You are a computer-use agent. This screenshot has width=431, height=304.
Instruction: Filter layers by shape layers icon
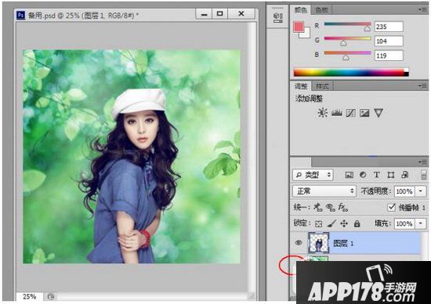click(x=390, y=175)
